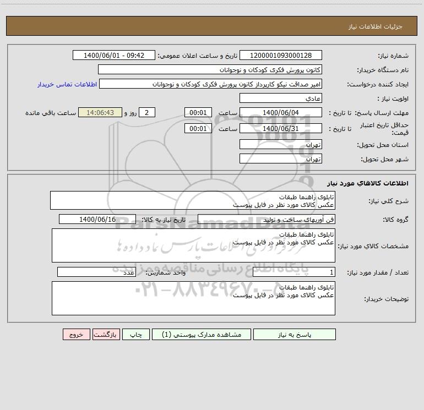
Task: Click response deadline date 1400/06/04
Action: pos(281,112)
